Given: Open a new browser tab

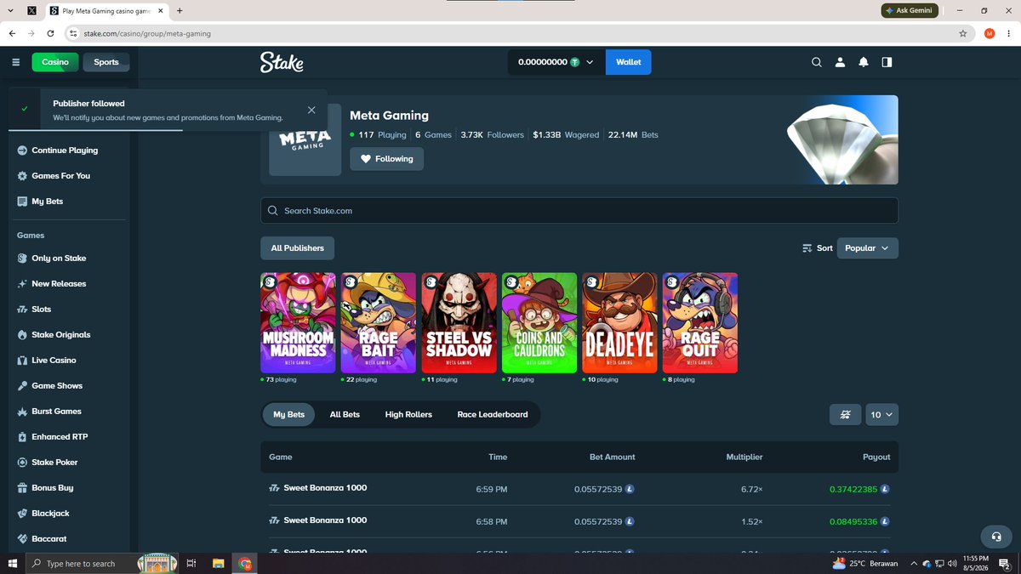Looking at the screenshot, I should (x=180, y=11).
